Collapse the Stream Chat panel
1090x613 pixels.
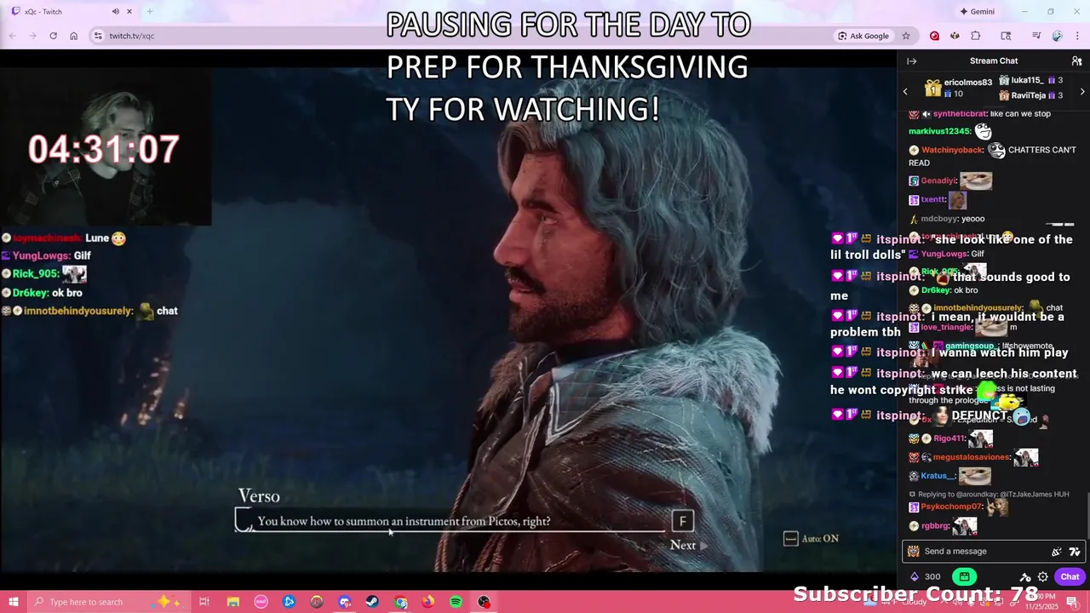911,61
